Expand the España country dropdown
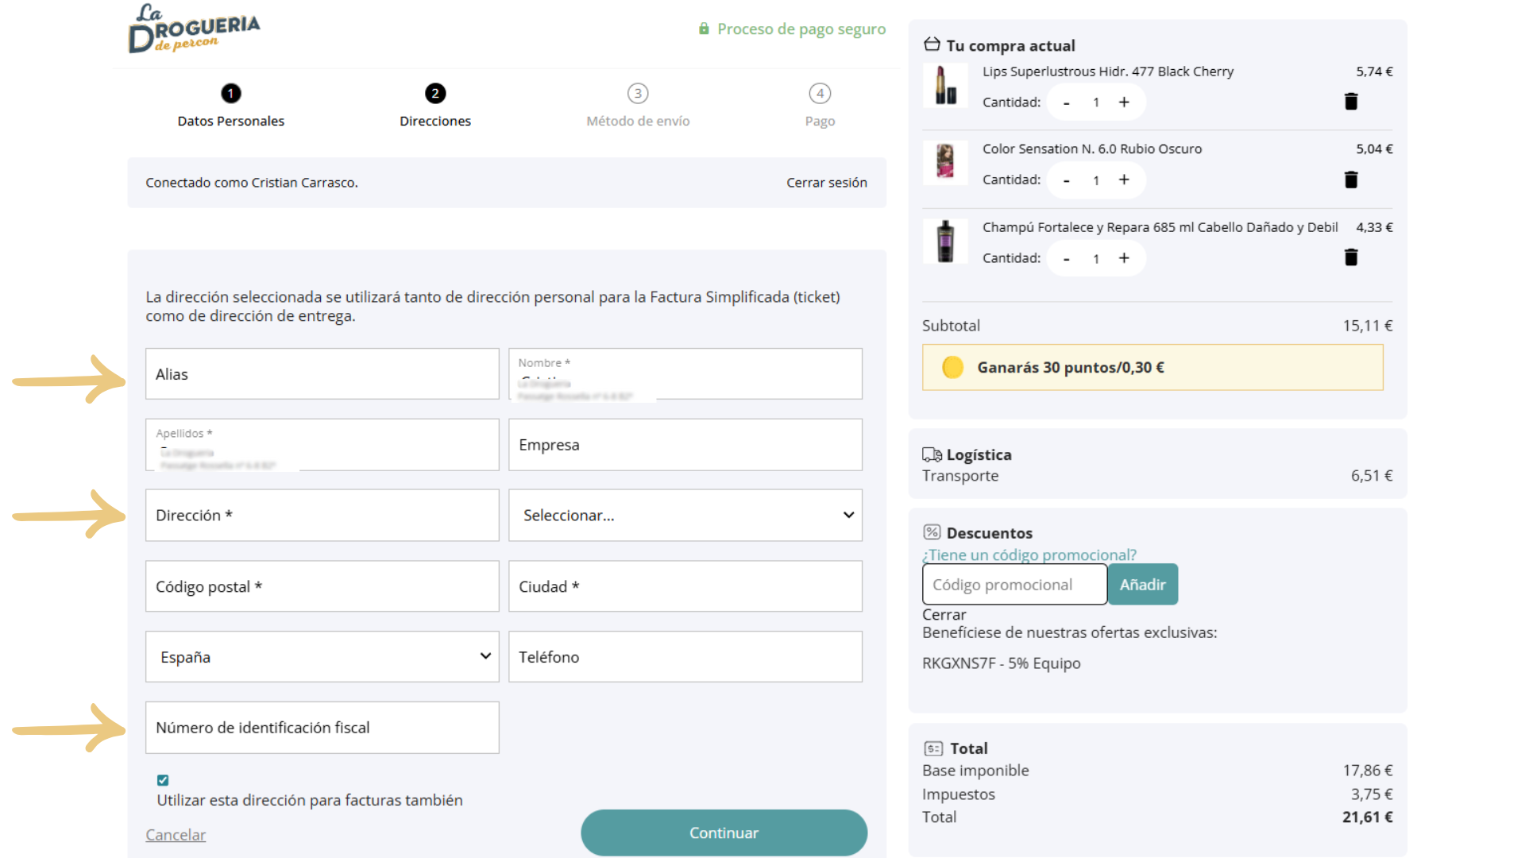The height and width of the screenshot is (858, 1525). [x=322, y=657]
